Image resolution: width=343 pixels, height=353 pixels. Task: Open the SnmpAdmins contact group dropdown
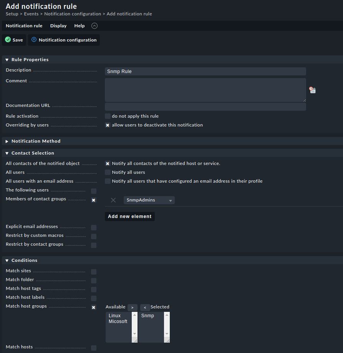click(149, 200)
